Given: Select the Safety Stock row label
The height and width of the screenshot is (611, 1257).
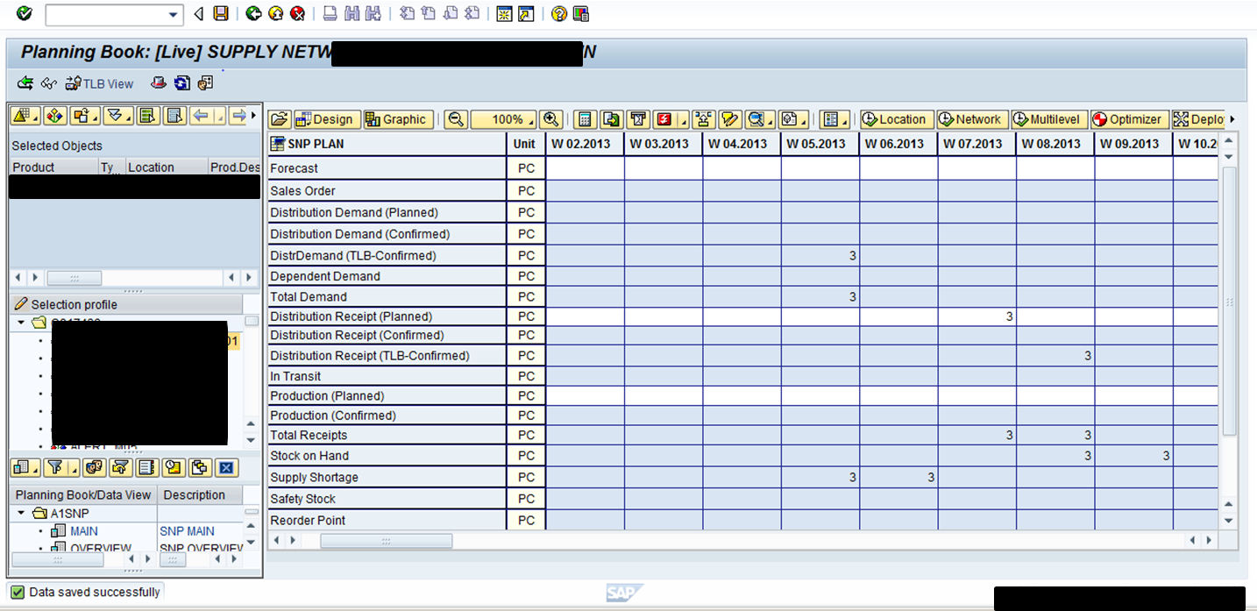Looking at the screenshot, I should [387, 499].
